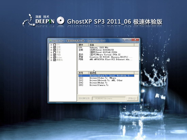
Task: Uncheck the 摄像头 checkbox
Action: 54,60
